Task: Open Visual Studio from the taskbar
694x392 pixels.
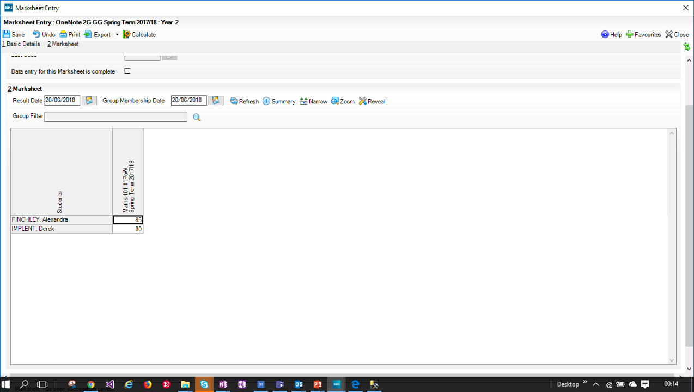Action: coord(109,384)
